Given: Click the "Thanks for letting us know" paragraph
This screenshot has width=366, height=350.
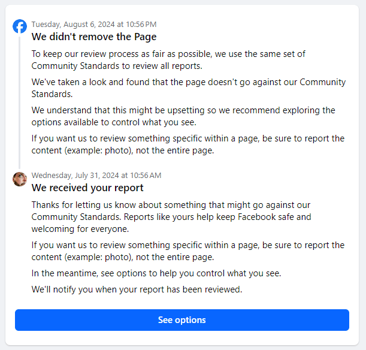Looking at the screenshot, I should (171, 210).
